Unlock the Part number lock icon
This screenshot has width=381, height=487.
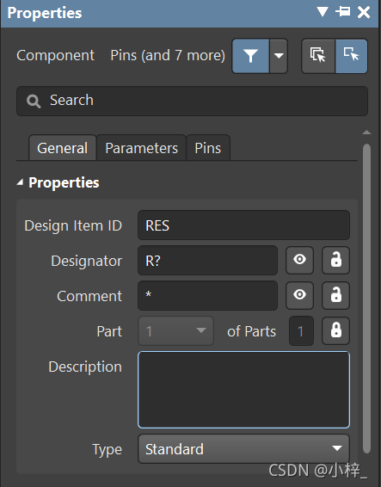click(x=336, y=330)
